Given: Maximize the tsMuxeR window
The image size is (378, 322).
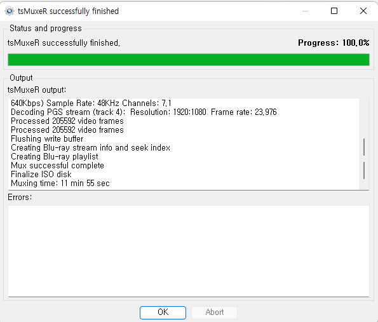Looking at the screenshot, I should (x=334, y=11).
